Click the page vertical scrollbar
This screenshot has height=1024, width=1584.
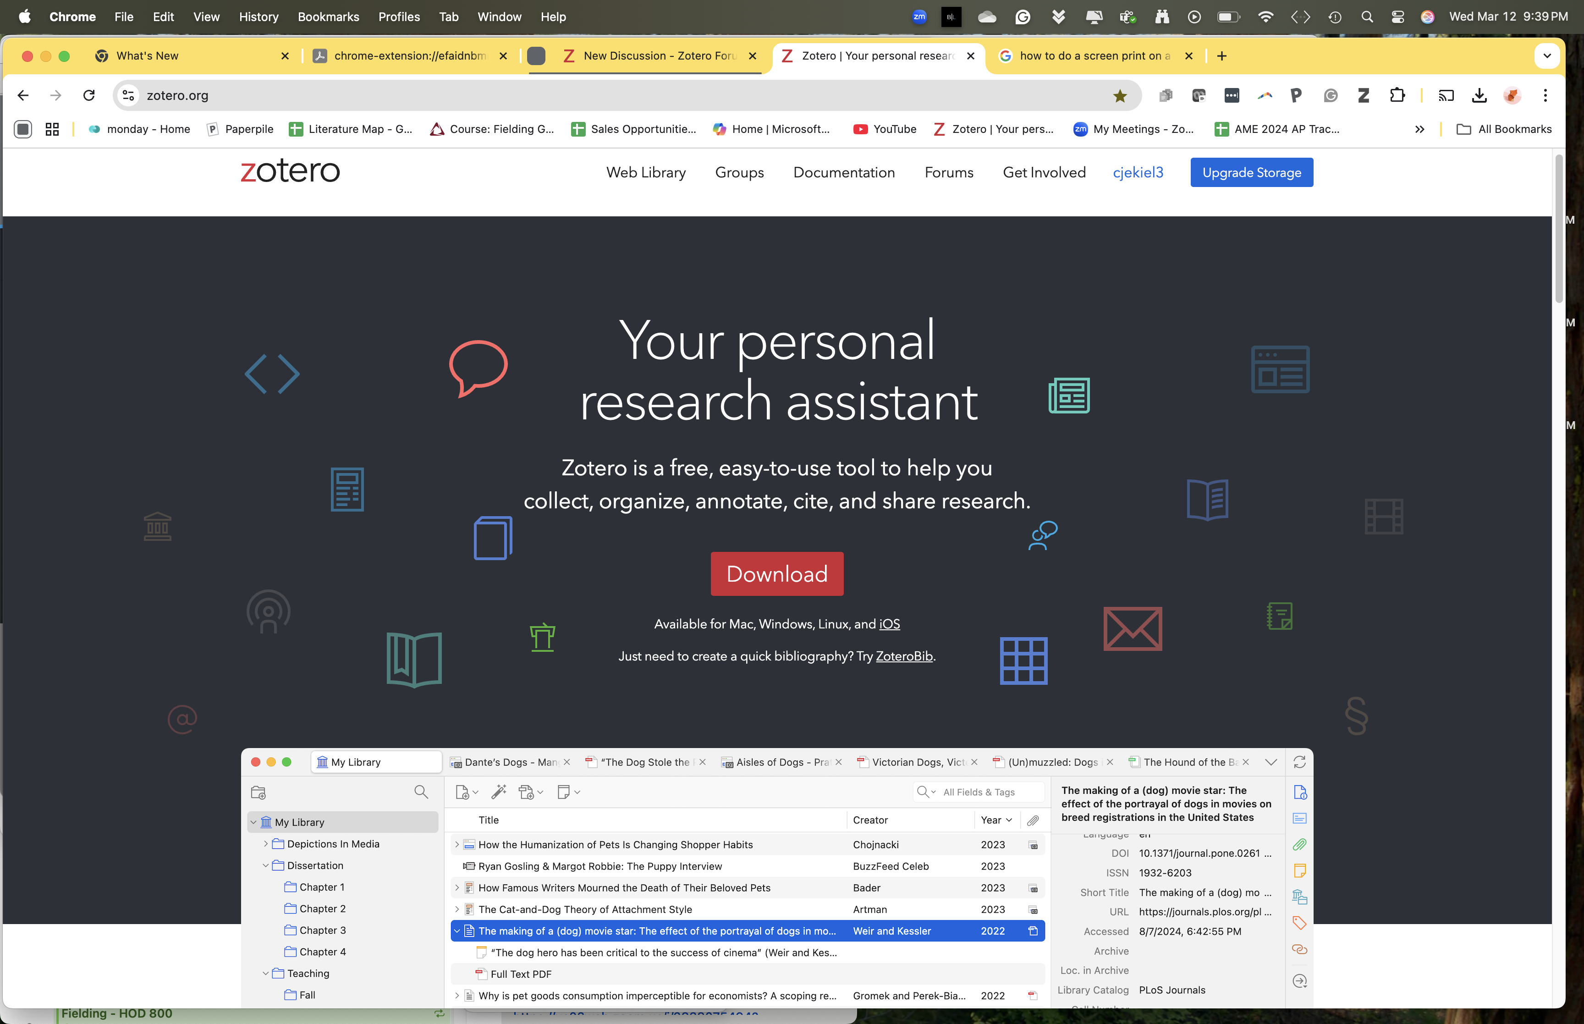(1559, 229)
